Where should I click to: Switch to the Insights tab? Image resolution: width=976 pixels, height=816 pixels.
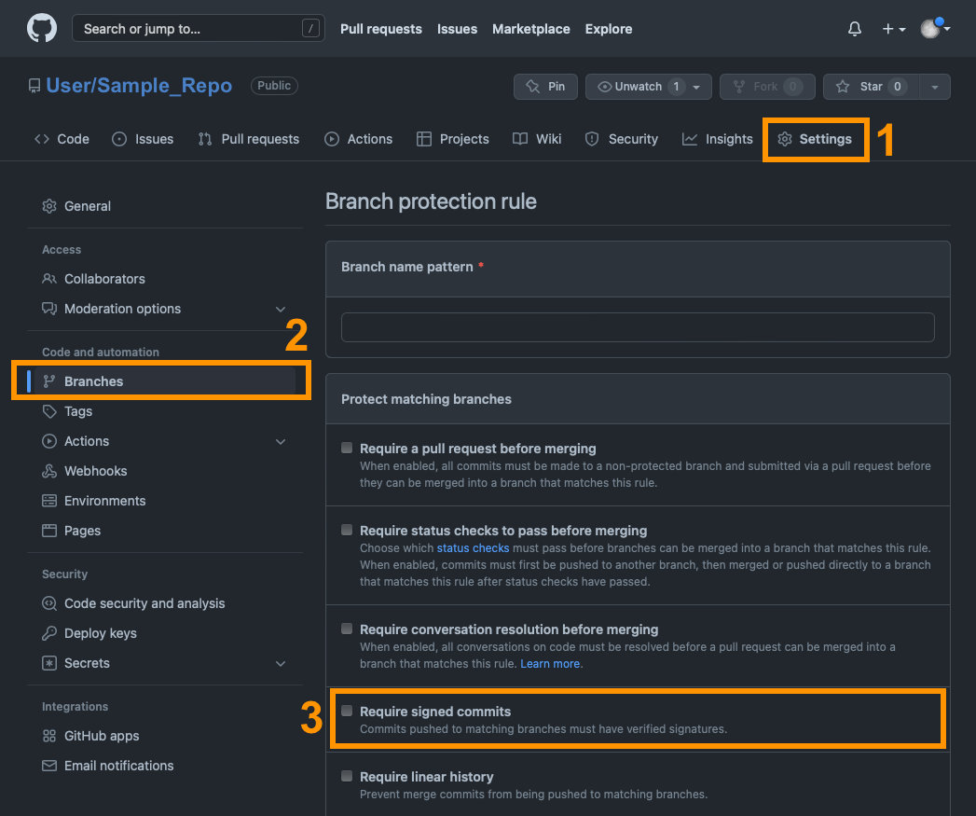click(x=717, y=139)
